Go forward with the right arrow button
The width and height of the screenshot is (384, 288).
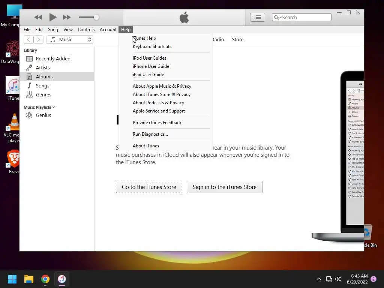39,39
